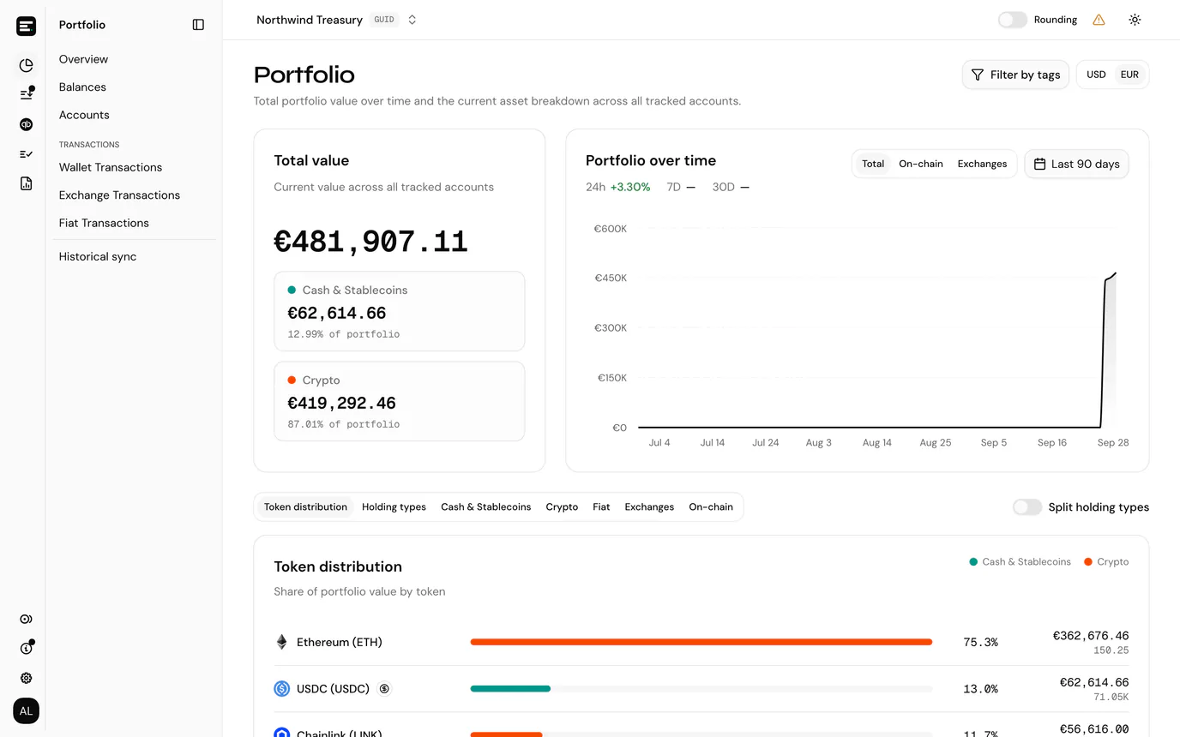Open the info icon with notification dot
Screen dimensions: 1180x737
pos(26,648)
